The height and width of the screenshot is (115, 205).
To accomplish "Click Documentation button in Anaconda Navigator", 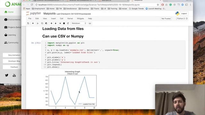I will pos(12,55).
